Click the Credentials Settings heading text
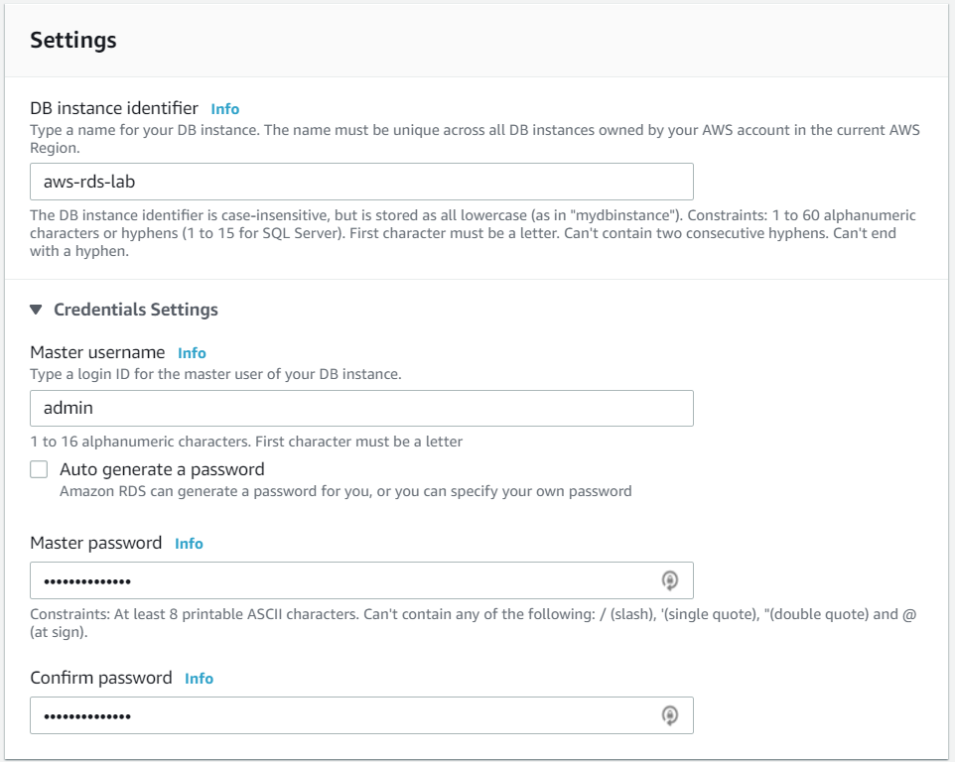Screen dimensions: 955x762 (136, 310)
